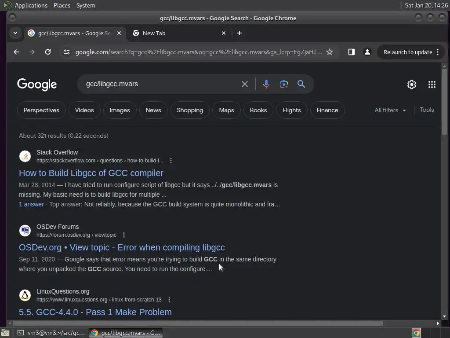The image size is (450, 338).
Task: Click the stackoverflow.com URL breadcrumb
Action: [x=100, y=161]
